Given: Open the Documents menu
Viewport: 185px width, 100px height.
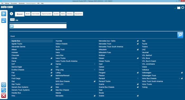Looking at the screenshot, I should point(14,3).
